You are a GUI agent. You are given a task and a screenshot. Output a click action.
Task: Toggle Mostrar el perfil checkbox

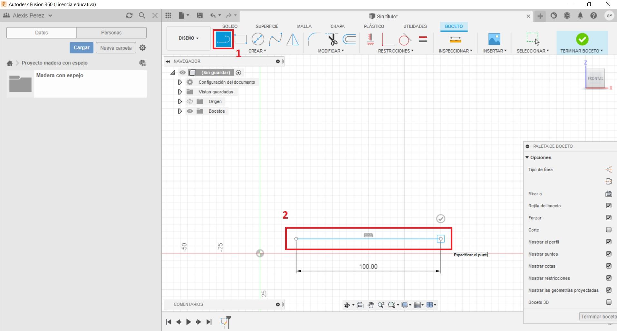(609, 242)
